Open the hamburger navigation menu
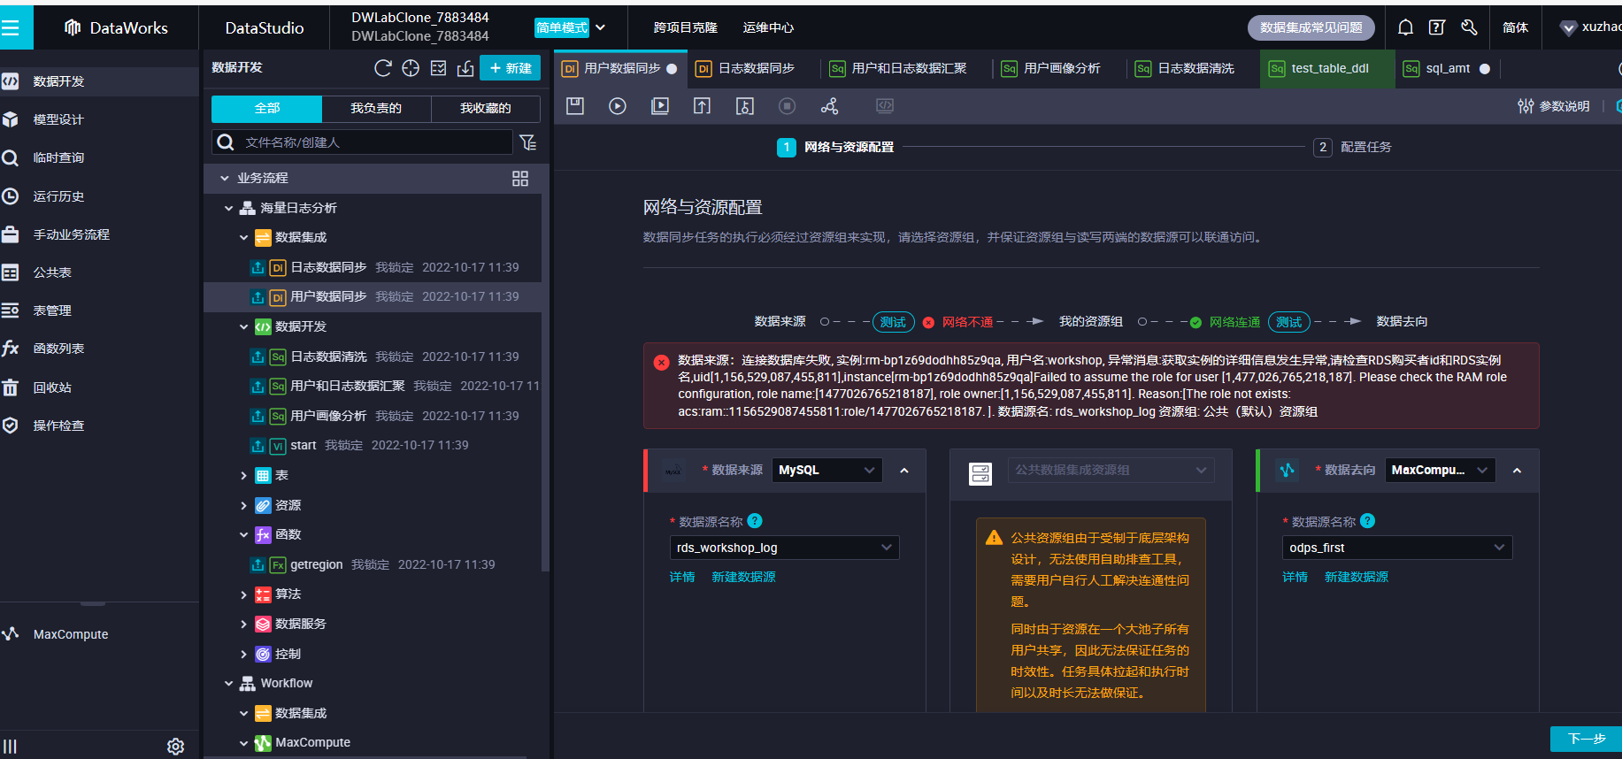The width and height of the screenshot is (1622, 759). pos(11,28)
